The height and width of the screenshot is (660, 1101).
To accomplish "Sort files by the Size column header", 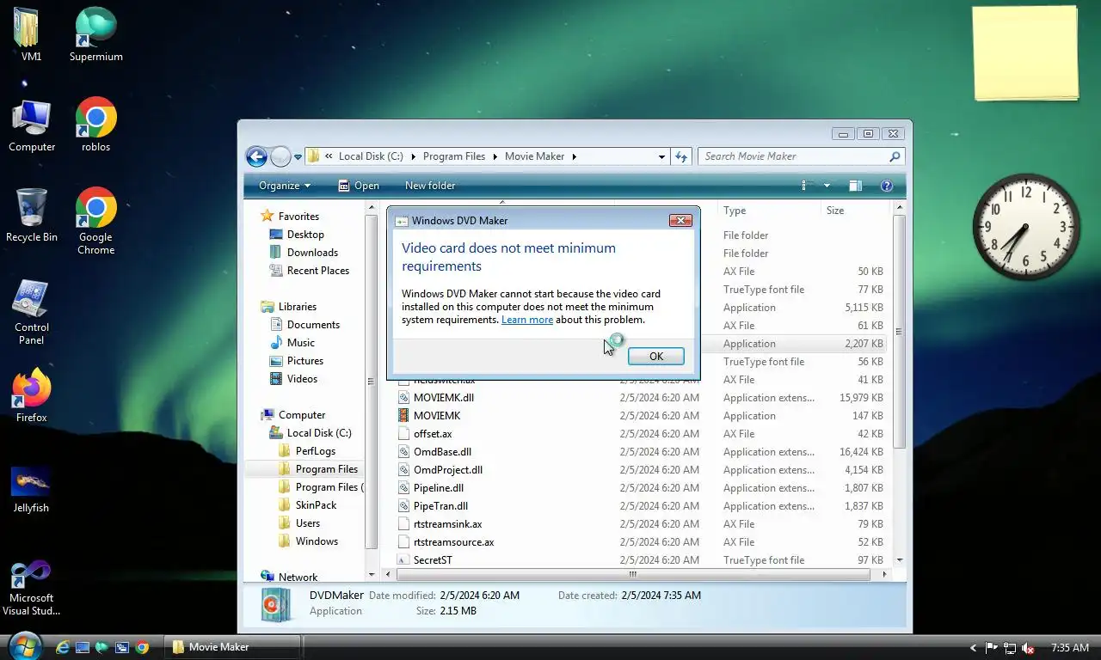I will [x=854, y=211].
